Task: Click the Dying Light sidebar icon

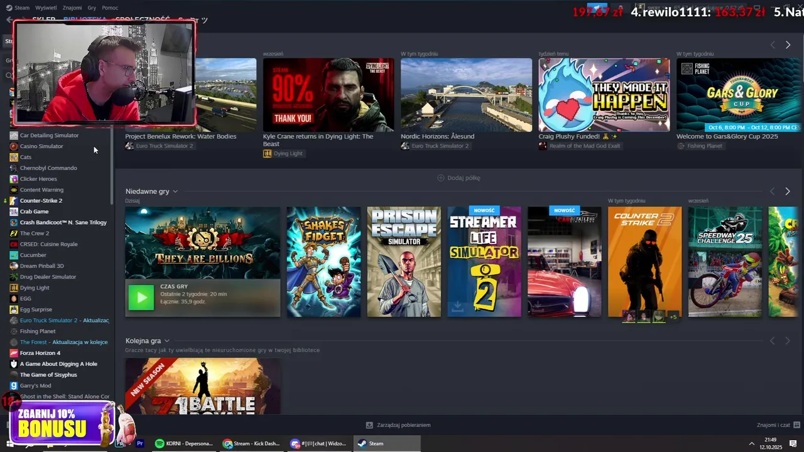Action: pos(13,288)
